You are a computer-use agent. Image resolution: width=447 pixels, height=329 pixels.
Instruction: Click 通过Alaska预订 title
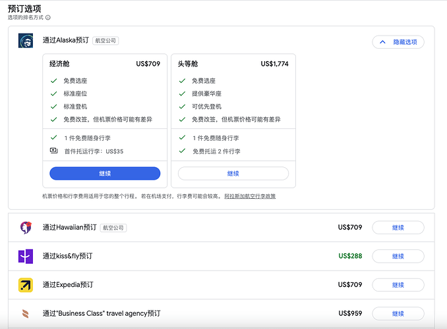[x=66, y=40]
